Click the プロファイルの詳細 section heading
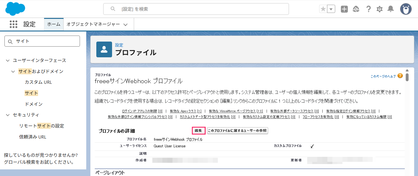 click(117, 131)
